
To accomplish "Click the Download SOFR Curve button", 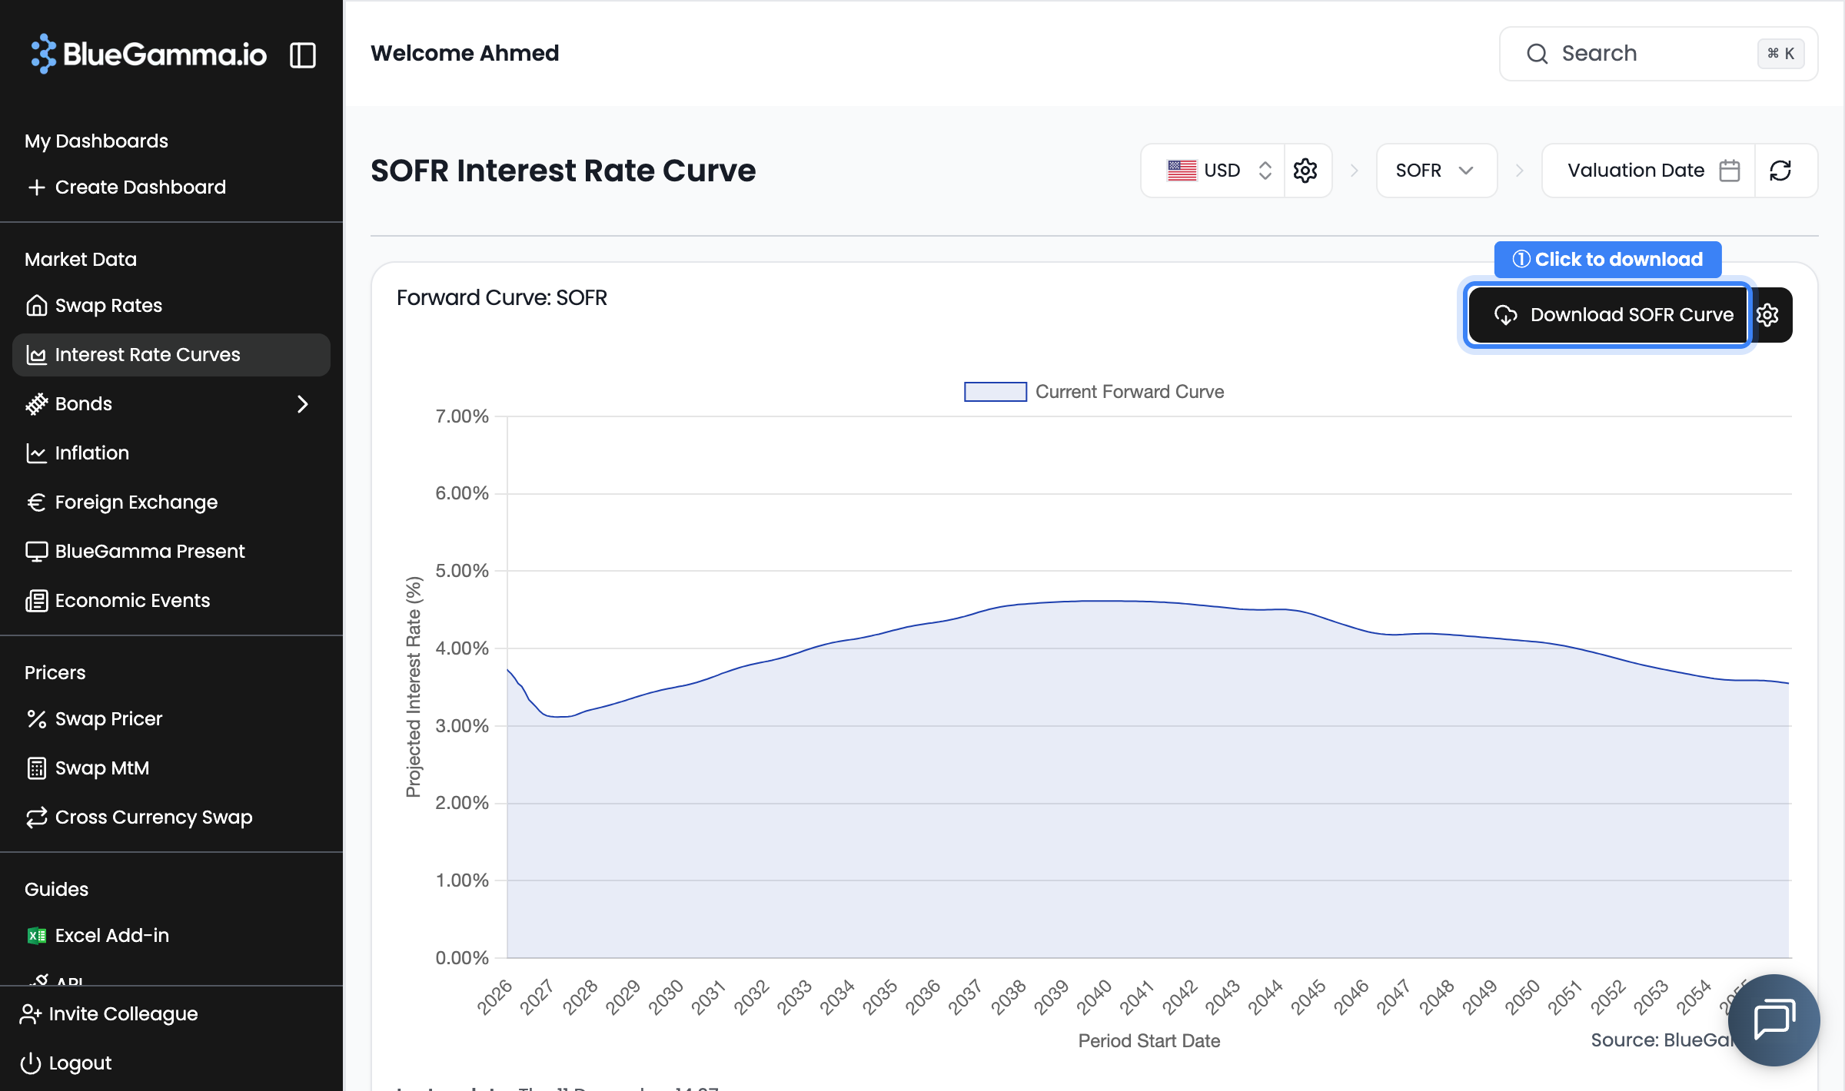I will pyautogui.click(x=1607, y=314).
